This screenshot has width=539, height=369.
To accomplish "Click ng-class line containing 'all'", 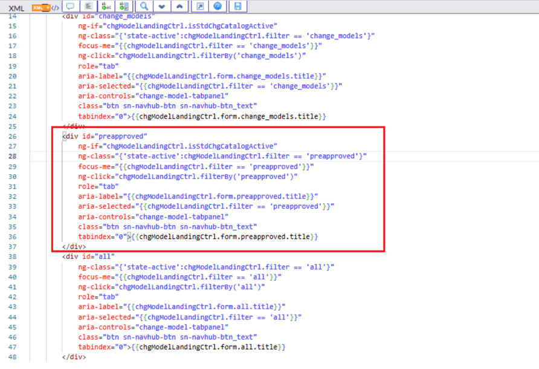I will pos(206,267).
